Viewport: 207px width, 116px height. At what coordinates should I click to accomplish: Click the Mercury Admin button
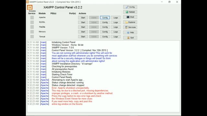[94, 32]
